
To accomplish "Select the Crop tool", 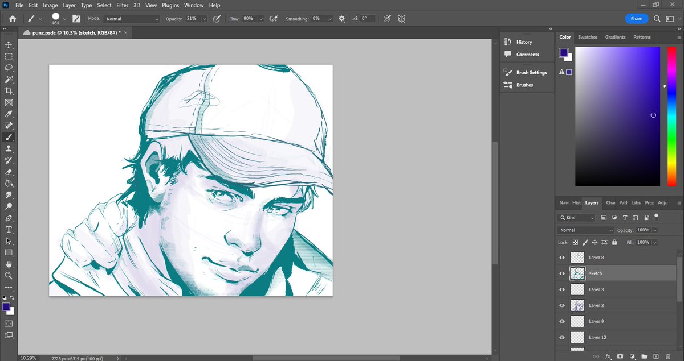I will (x=9, y=91).
